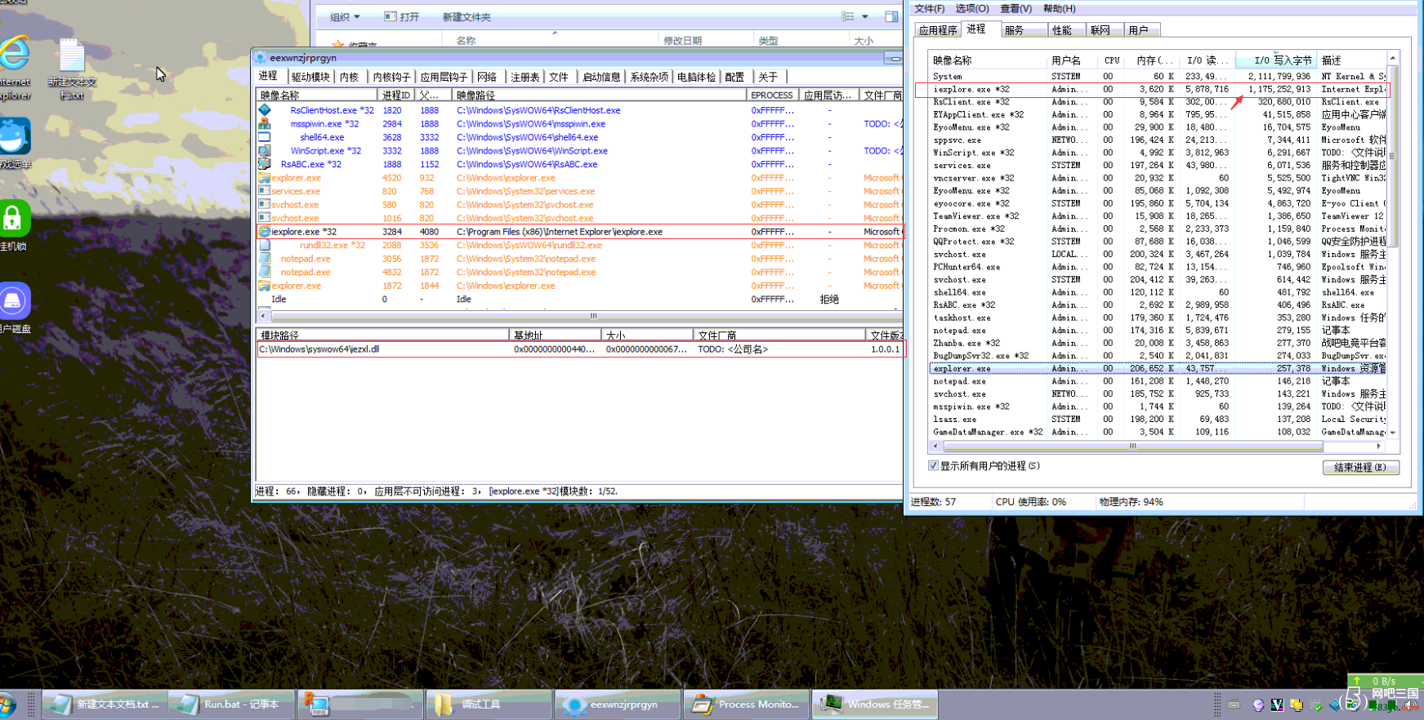This screenshot has height=720, width=1424.
Task: Open the 组织 dropdown in Explorer window
Action: [x=344, y=16]
